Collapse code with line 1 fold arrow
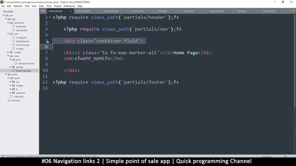Screen dimensions: 296x166 pos(50,18)
